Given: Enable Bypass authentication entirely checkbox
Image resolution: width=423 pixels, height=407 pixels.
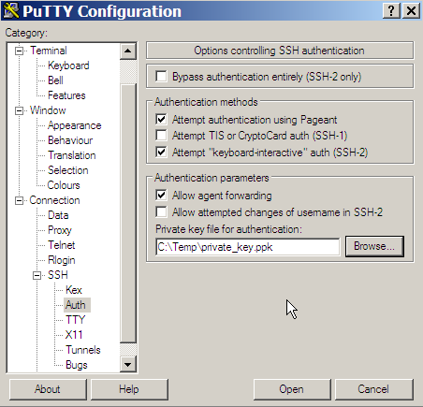Looking at the screenshot, I should click(161, 77).
